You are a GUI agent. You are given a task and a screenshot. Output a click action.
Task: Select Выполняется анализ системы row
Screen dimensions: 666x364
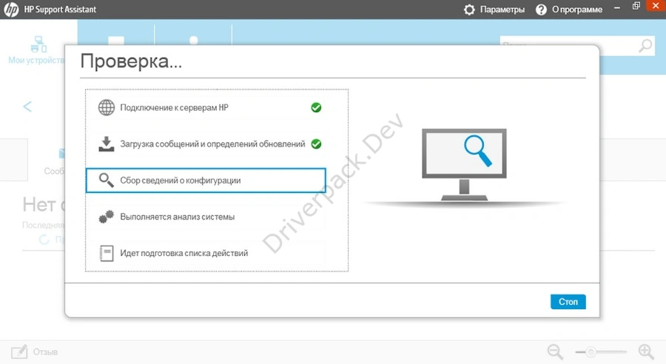(x=206, y=217)
